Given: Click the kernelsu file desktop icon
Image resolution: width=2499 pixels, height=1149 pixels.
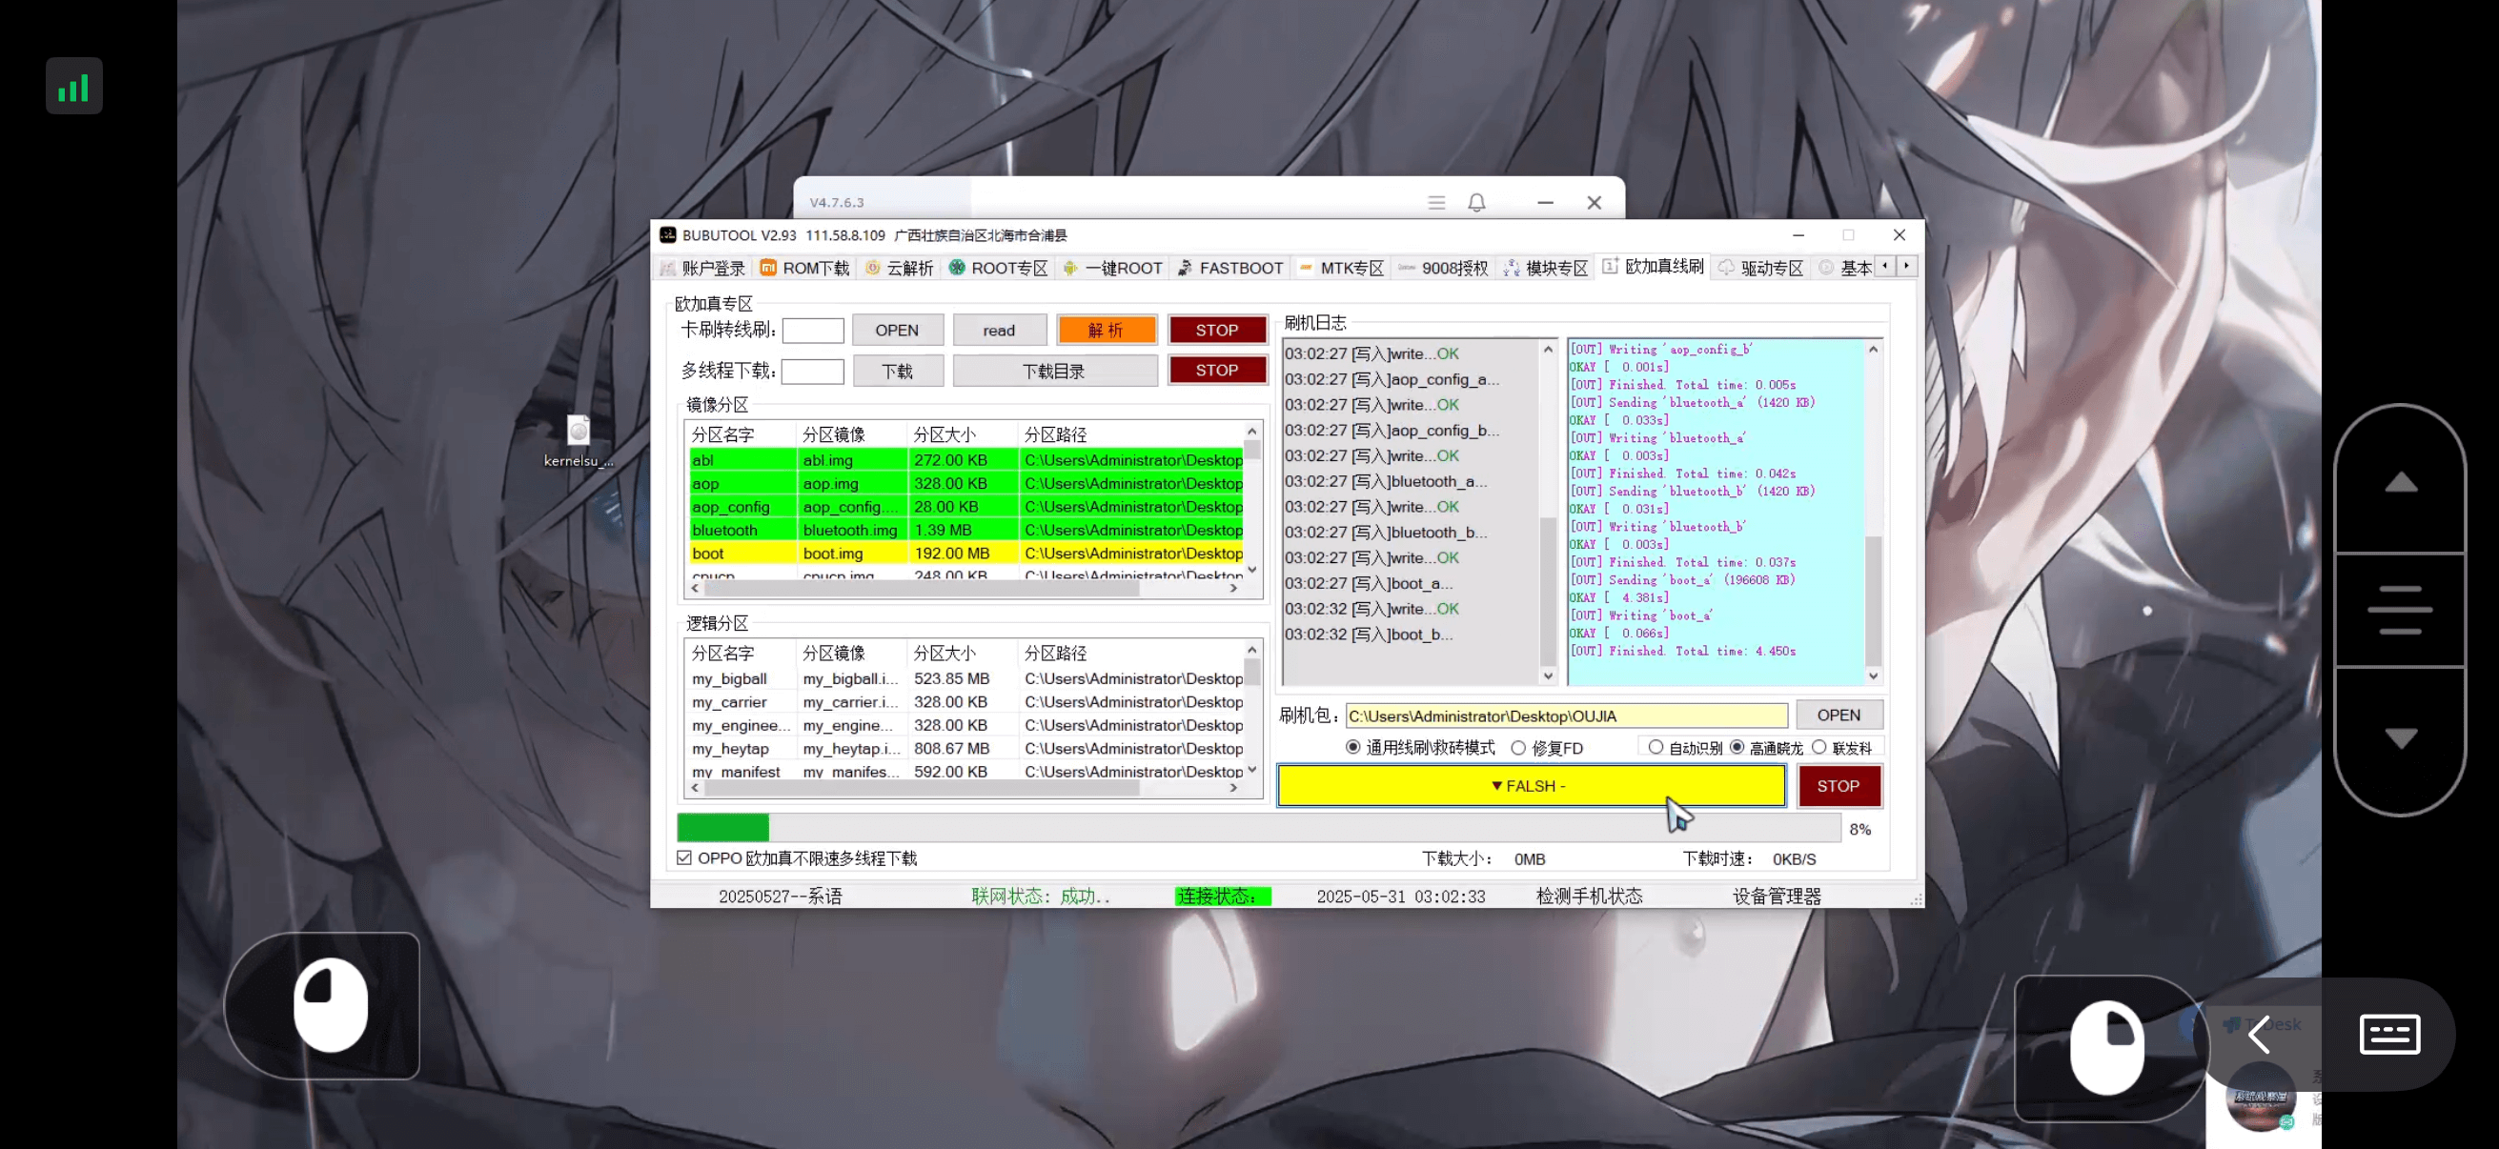Looking at the screenshot, I should [579, 433].
